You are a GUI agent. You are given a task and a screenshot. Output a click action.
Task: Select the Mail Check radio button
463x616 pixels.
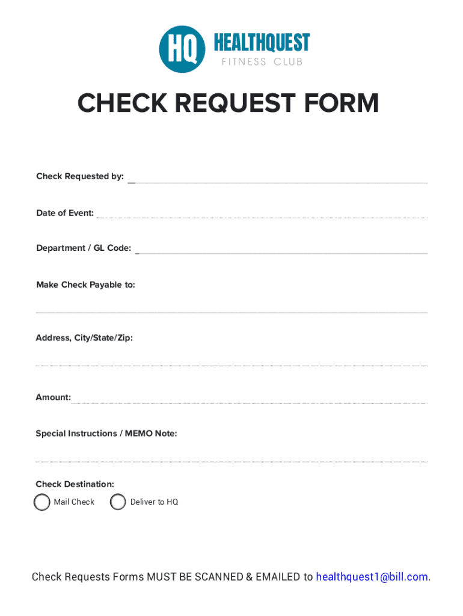(x=42, y=502)
